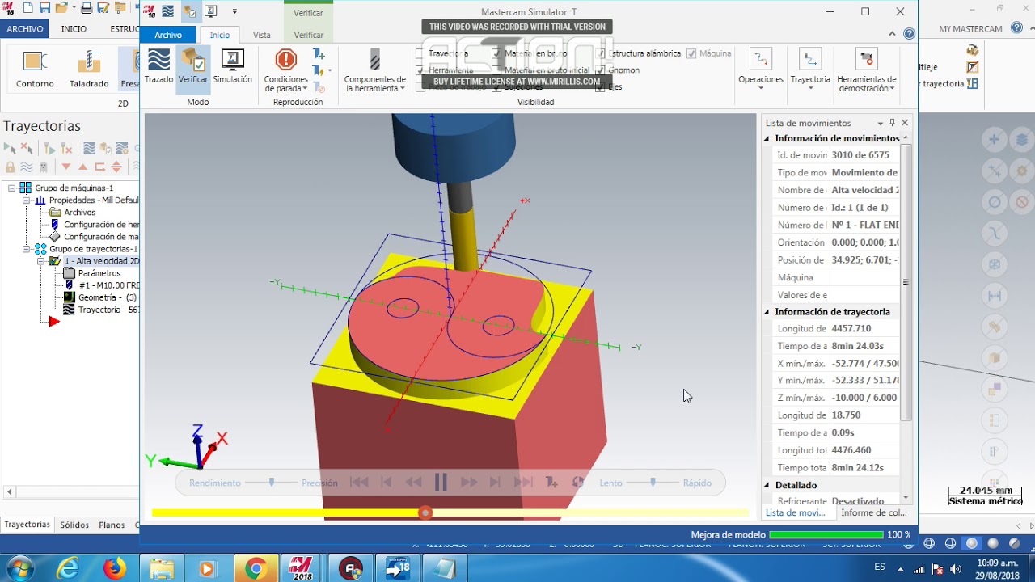Click lock toolpath icon in Trayectorias

10,167
